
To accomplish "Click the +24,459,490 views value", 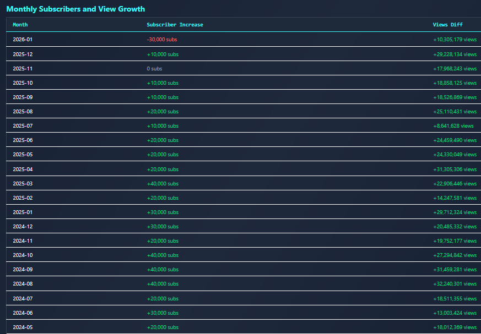I will [455, 140].
